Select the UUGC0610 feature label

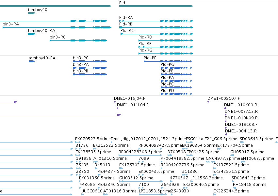(x=92, y=191)
